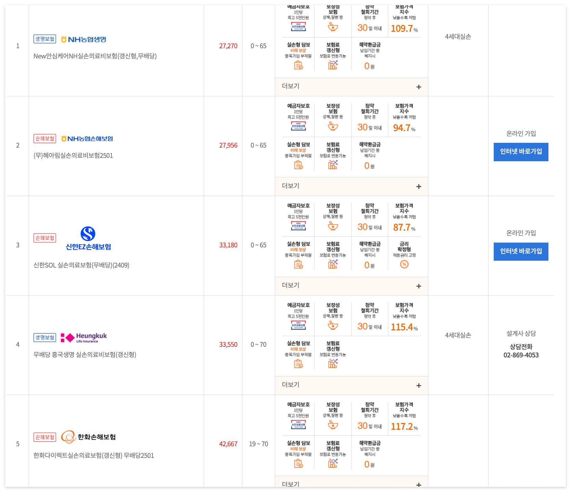Select the 보장성 보험 mortar icon in row 2
Image resolution: width=571 pixels, height=492 pixels.
click(333, 126)
